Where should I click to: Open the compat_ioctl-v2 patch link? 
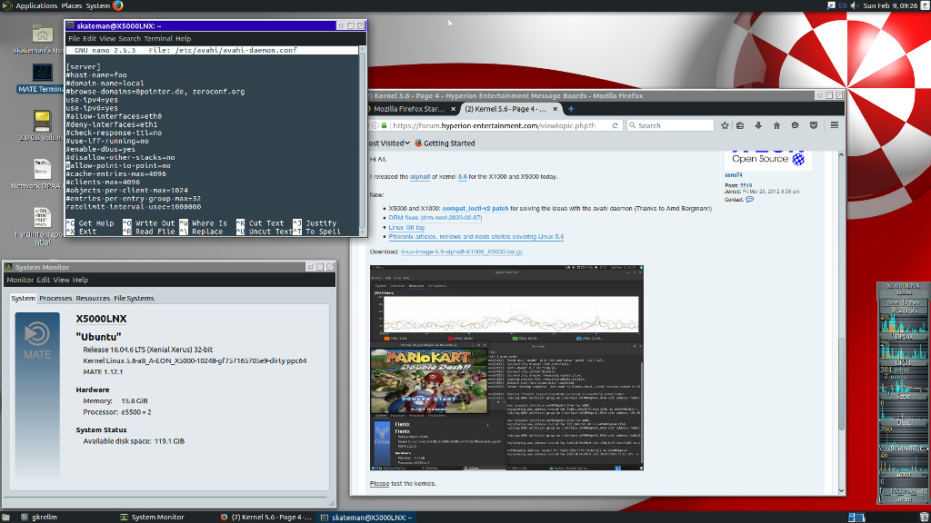(475, 209)
